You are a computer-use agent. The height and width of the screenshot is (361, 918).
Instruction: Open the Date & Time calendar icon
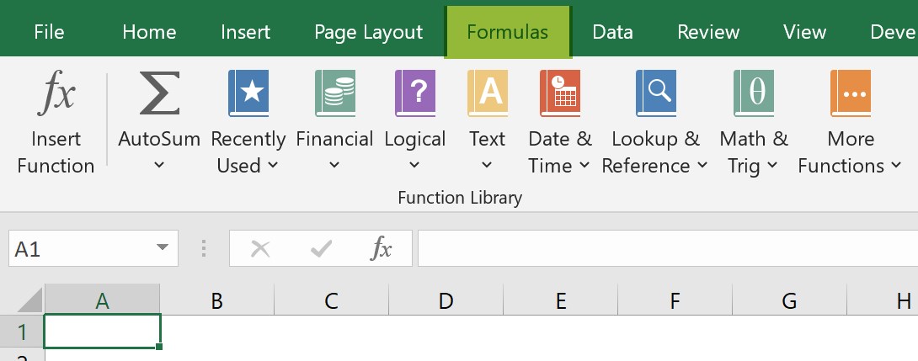tap(560, 93)
